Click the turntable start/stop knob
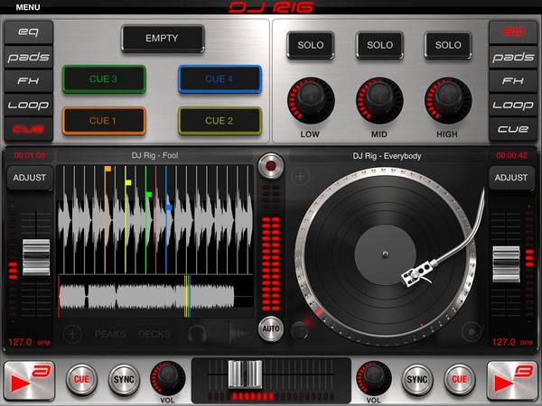 [300, 329]
